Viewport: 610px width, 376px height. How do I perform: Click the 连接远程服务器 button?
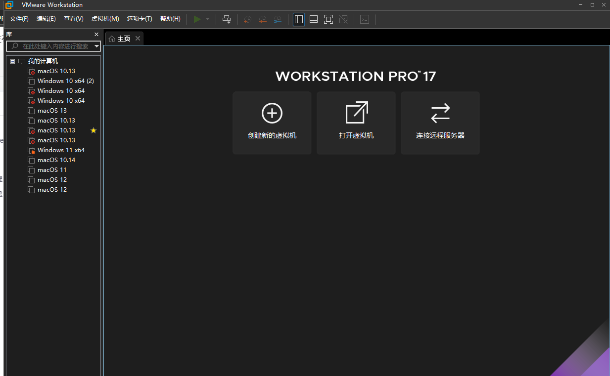(440, 123)
